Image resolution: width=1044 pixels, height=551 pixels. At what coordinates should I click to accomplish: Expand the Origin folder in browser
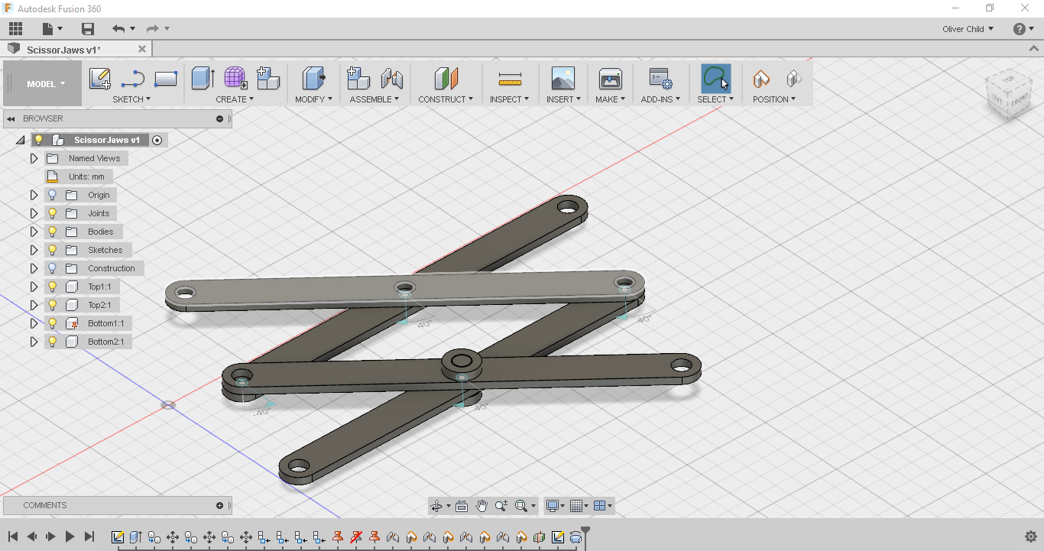[x=34, y=195]
